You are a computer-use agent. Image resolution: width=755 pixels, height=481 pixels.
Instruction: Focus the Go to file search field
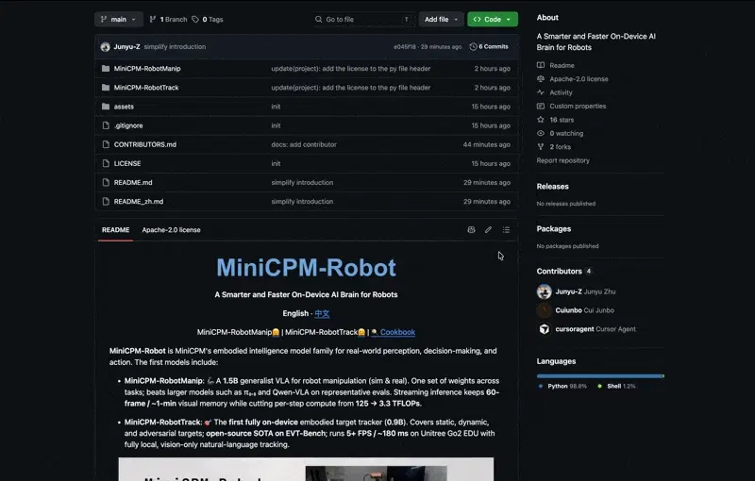click(363, 19)
